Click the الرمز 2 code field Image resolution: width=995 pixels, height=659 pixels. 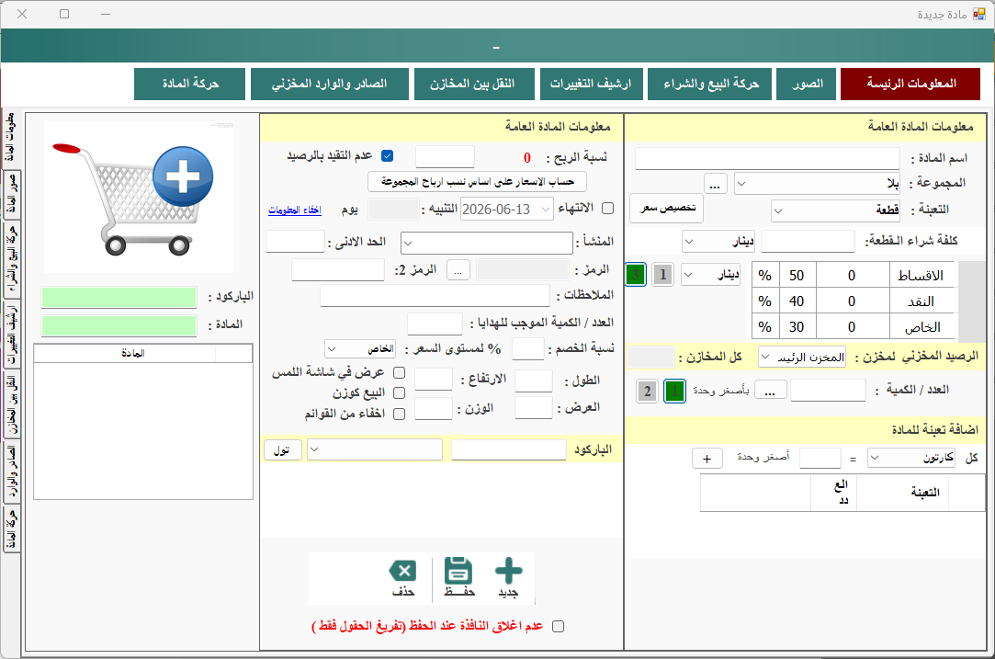[337, 270]
